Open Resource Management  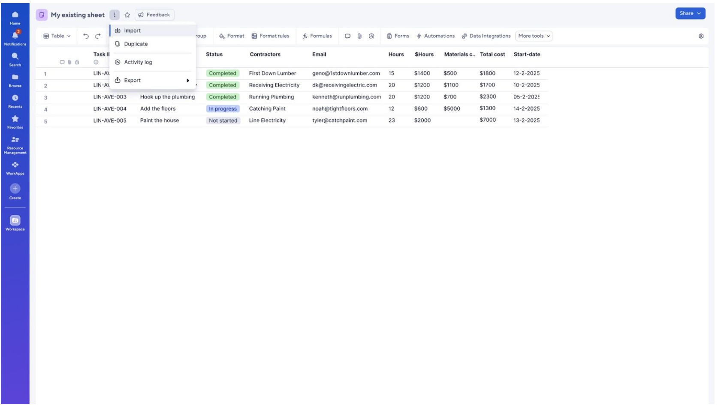(x=15, y=139)
